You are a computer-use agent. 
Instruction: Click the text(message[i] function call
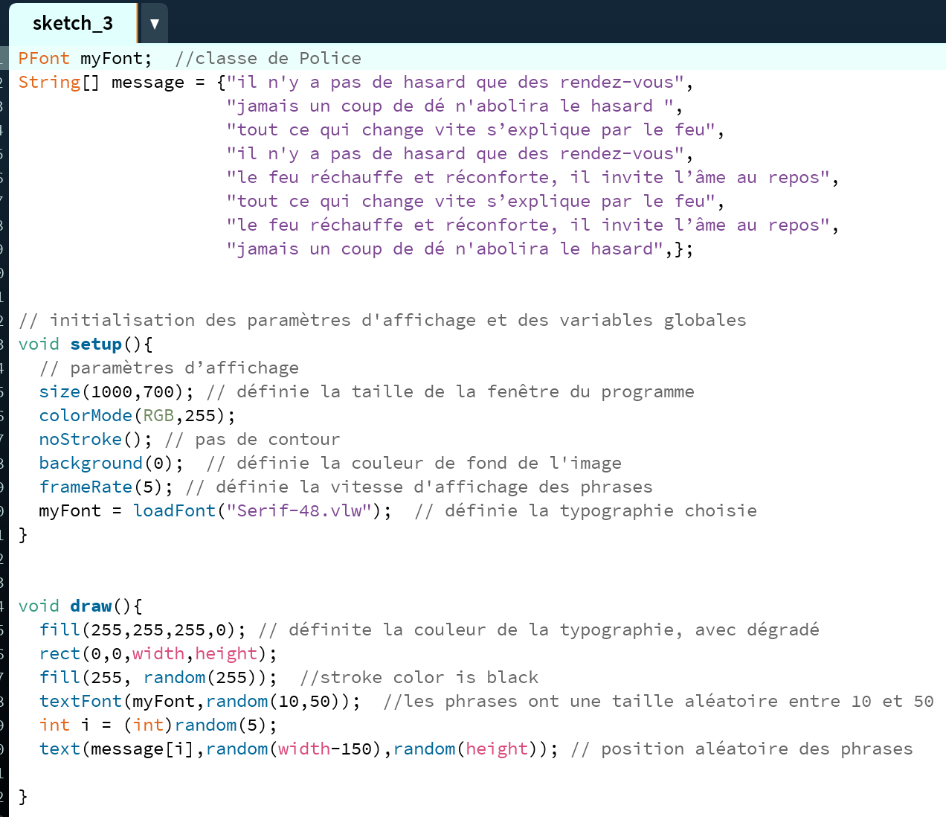59,749
